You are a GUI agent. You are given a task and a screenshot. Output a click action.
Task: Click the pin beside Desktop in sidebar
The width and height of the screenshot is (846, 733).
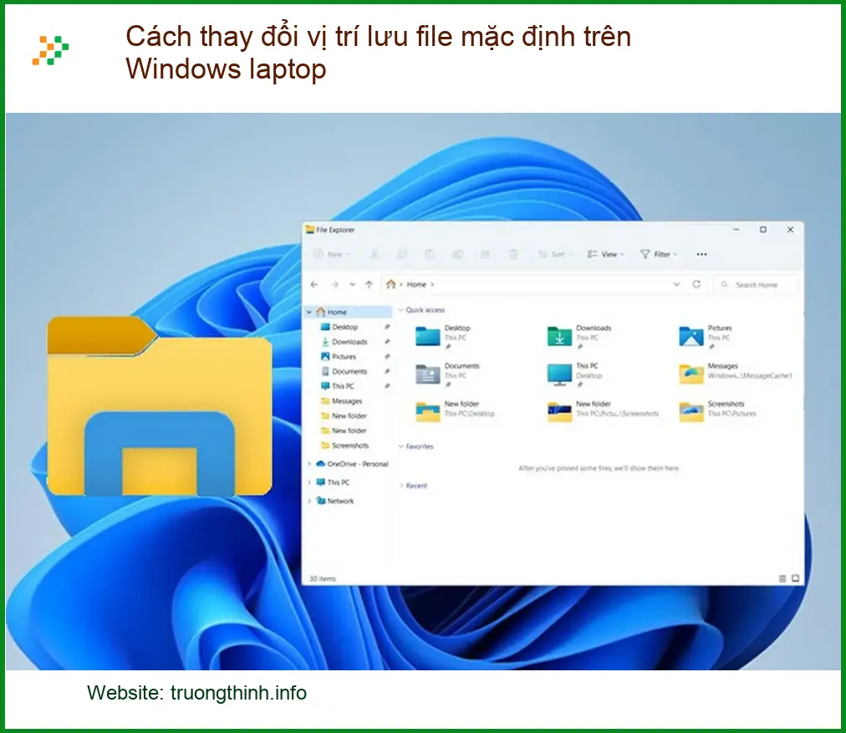pyautogui.click(x=387, y=327)
